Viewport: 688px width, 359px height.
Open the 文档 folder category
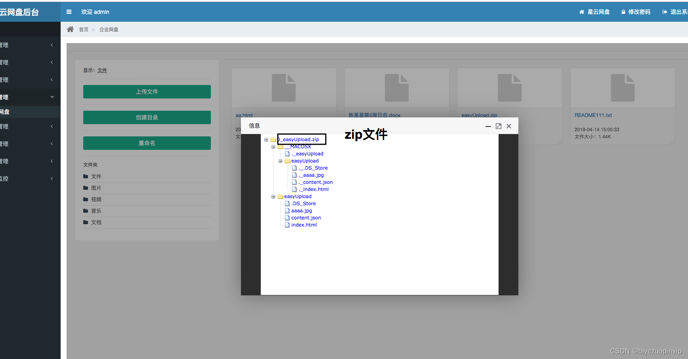[96, 222]
